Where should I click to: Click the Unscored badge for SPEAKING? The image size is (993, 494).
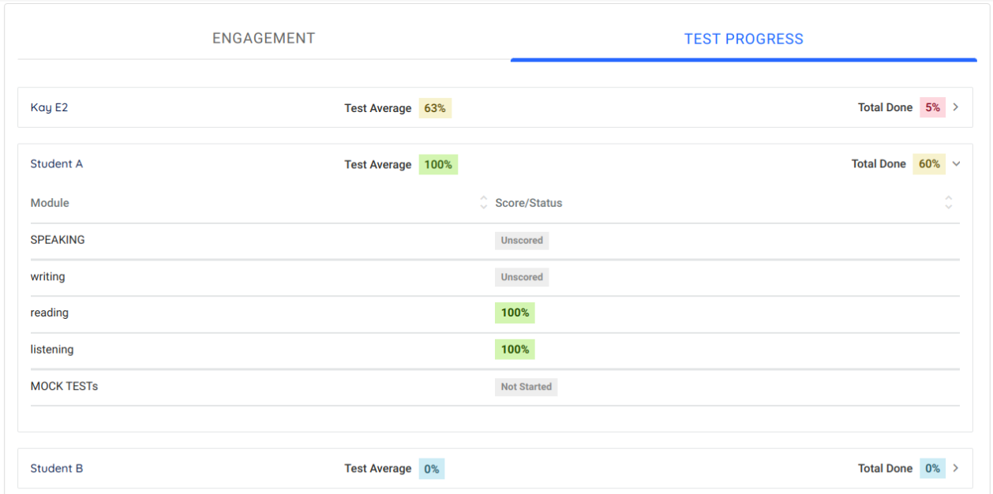pos(522,241)
